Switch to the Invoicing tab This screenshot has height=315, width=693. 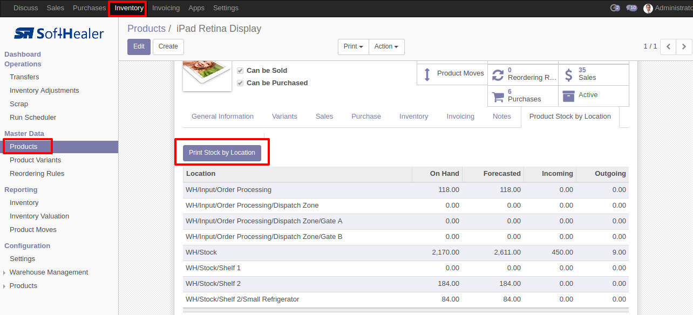click(x=460, y=117)
